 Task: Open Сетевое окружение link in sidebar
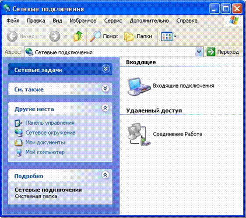[50, 133]
